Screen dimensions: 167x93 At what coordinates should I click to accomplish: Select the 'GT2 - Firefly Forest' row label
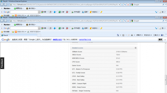[x=79, y=73]
